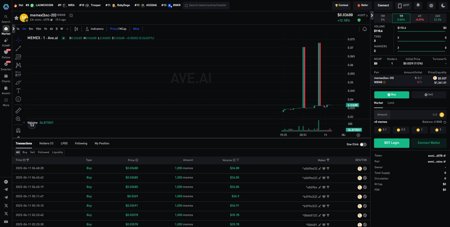Click the token search box
The image size is (450, 227).
pyautogui.click(x=206, y=6)
